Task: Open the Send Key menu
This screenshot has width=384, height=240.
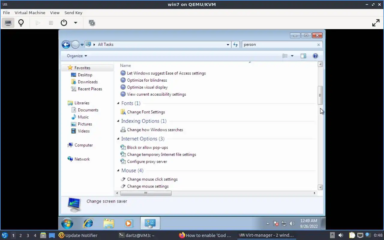Action: pyautogui.click(x=73, y=13)
